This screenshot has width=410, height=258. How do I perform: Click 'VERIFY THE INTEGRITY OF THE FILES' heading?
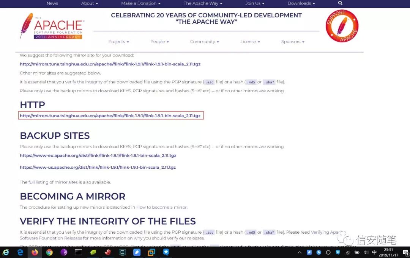[108, 221]
